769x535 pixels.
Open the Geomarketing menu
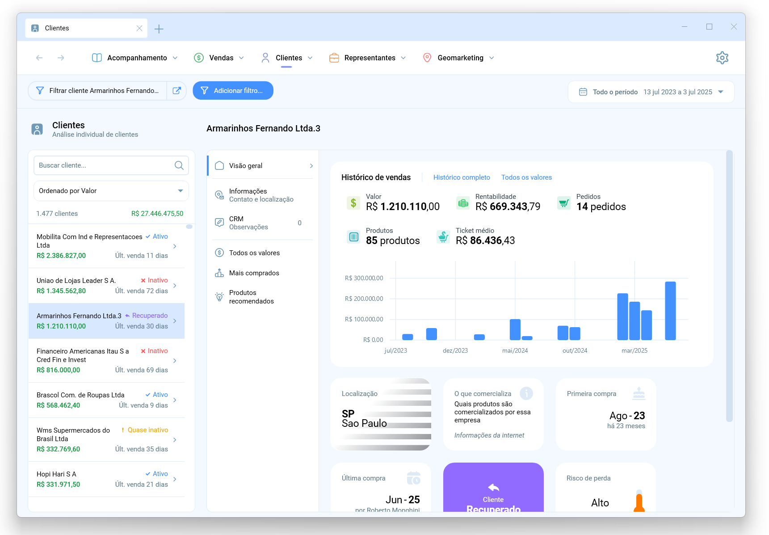pos(458,58)
